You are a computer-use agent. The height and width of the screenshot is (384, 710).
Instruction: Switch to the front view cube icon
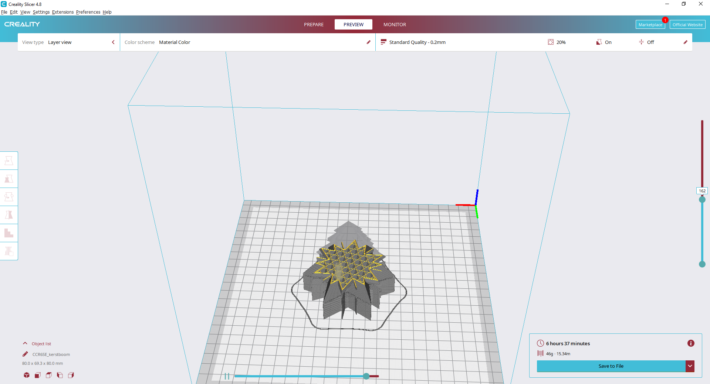[x=38, y=375]
